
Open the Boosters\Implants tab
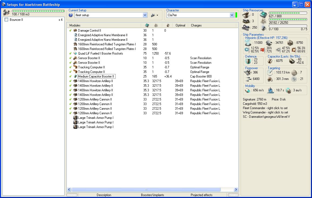pos(152,195)
